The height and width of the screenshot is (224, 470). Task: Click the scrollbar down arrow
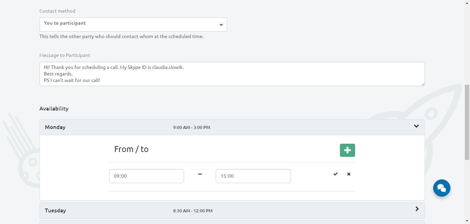point(467,221)
